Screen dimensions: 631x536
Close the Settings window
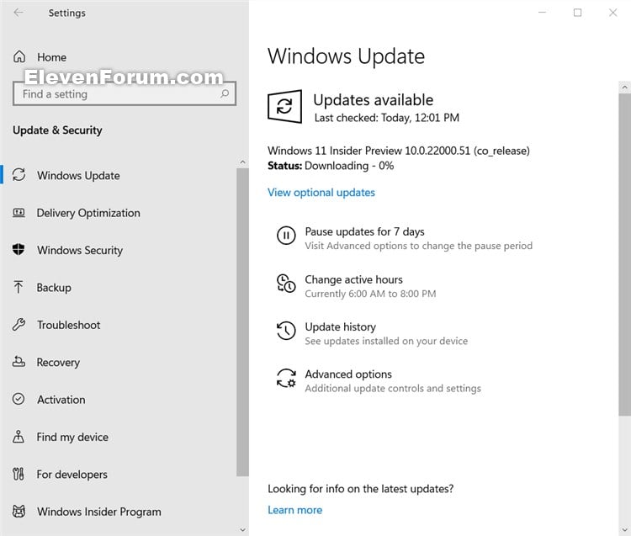(612, 13)
